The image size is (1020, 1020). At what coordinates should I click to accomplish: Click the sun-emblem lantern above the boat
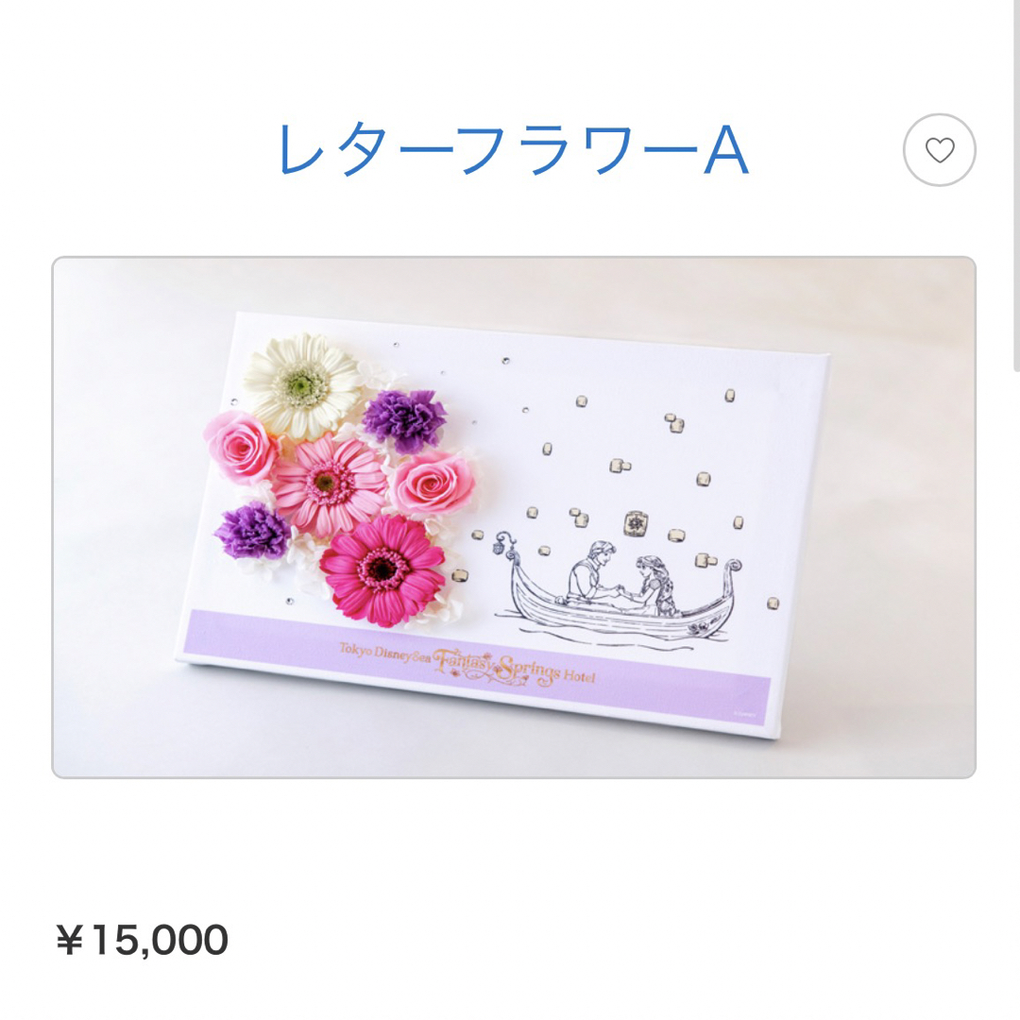(636, 523)
